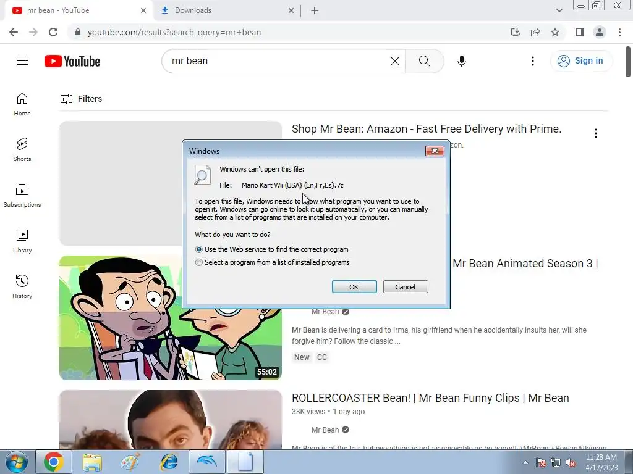Image resolution: width=633 pixels, height=474 pixels.
Task: Click the muted volume tray icon
Action: 571,462
